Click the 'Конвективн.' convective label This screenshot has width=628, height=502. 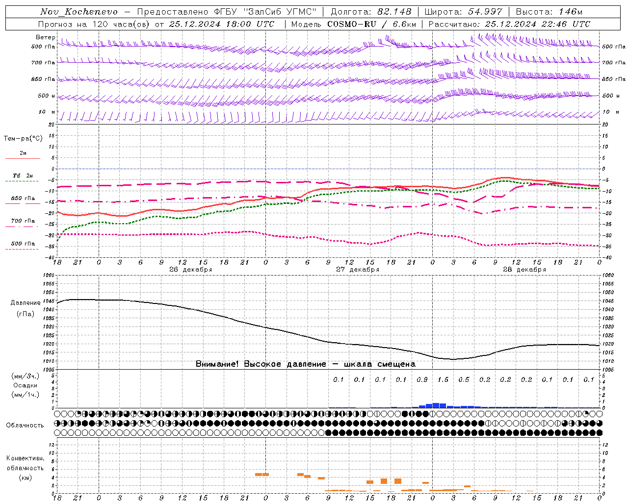pyautogui.click(x=26, y=458)
